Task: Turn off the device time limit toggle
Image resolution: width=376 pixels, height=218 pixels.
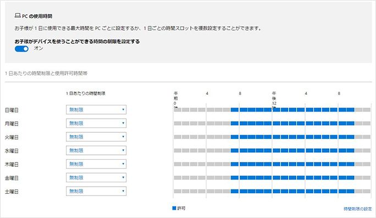Action: pos(21,49)
